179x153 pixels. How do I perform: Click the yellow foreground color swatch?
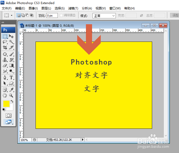pyautogui.click(x=6, y=104)
